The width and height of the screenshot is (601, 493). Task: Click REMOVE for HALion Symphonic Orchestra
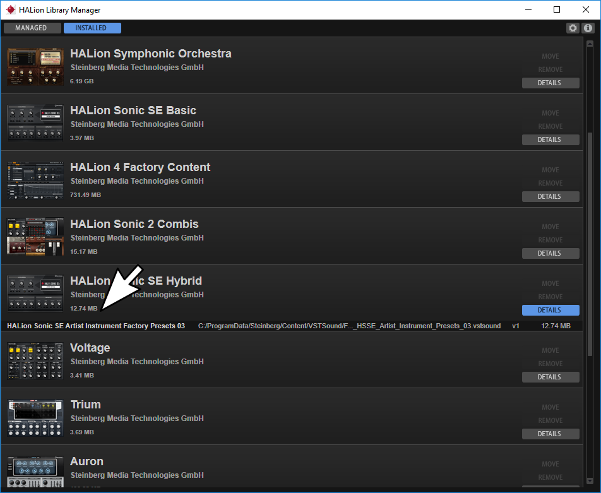(550, 69)
